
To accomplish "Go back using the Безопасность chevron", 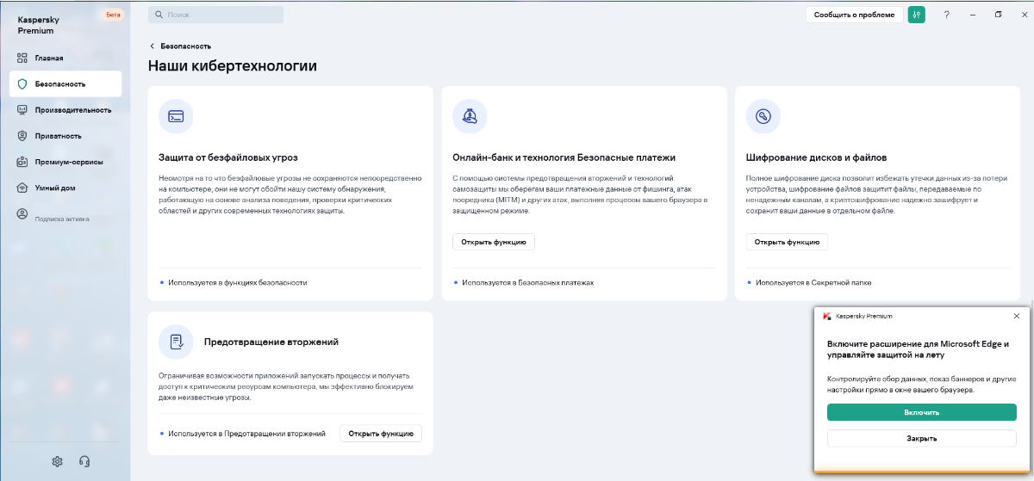I will point(153,46).
